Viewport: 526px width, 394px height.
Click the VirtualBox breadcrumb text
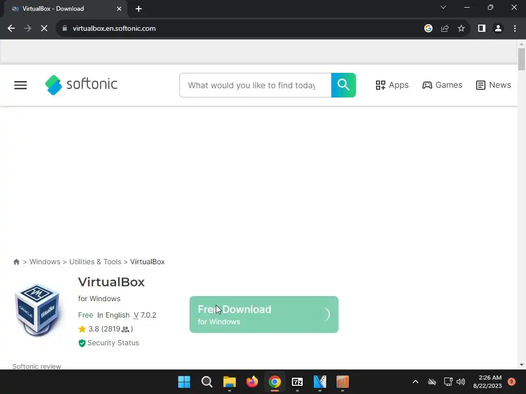click(147, 262)
